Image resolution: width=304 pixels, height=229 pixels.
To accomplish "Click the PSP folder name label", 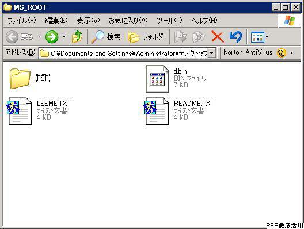I will tap(43, 78).
